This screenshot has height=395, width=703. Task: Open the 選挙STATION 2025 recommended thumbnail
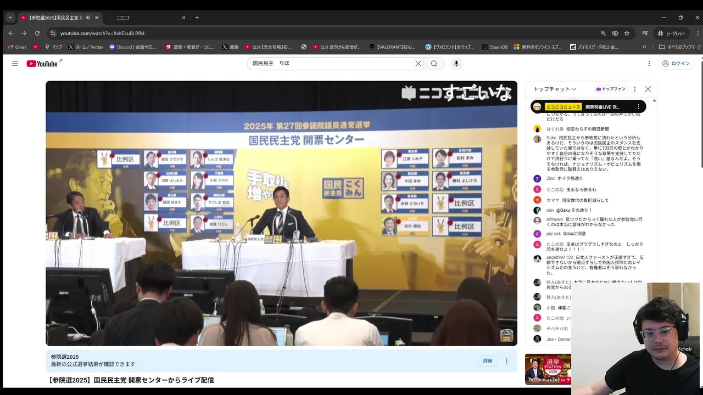click(548, 369)
